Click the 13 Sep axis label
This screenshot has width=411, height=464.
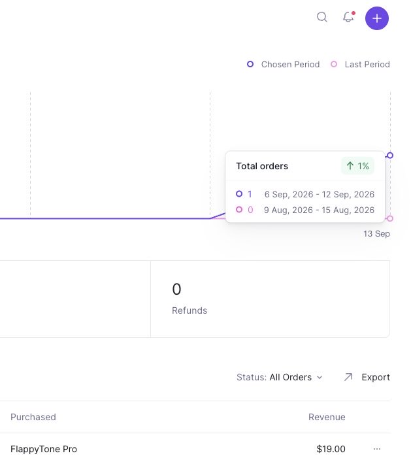coord(376,233)
